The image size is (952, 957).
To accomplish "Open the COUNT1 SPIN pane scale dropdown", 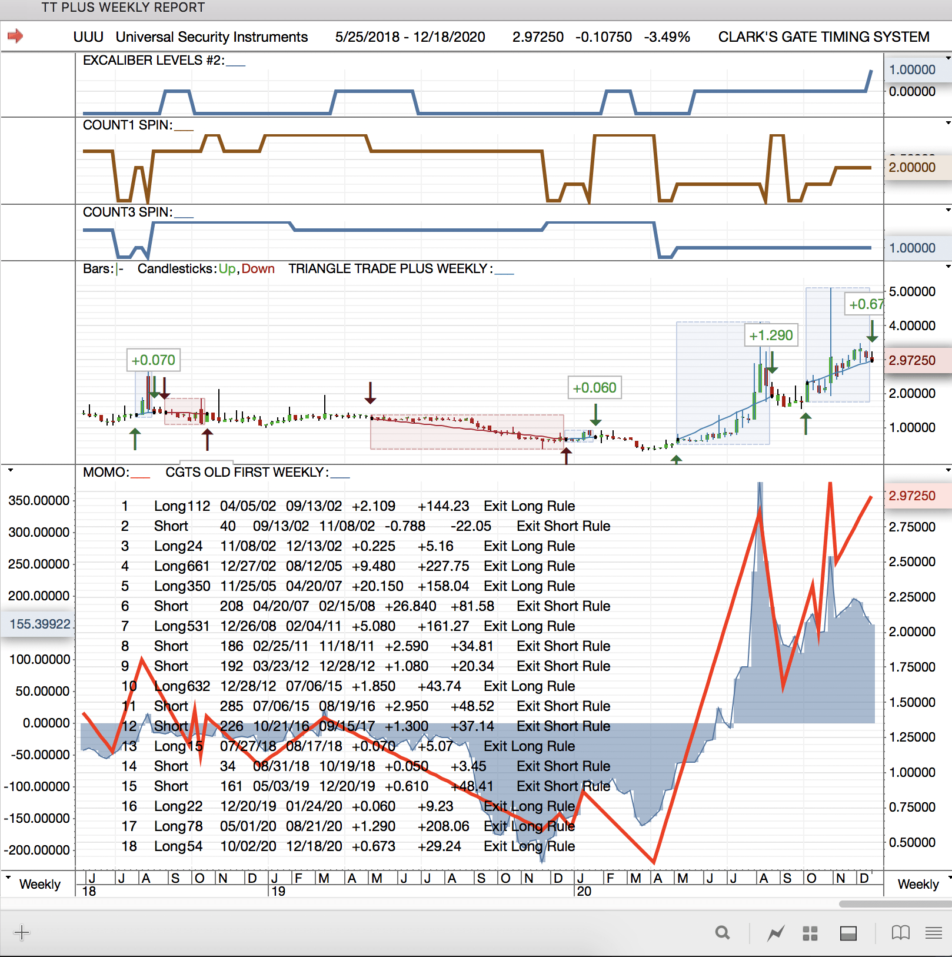I will [947, 123].
